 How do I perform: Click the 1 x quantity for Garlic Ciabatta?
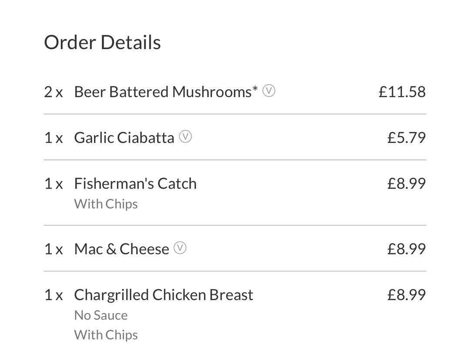click(54, 138)
